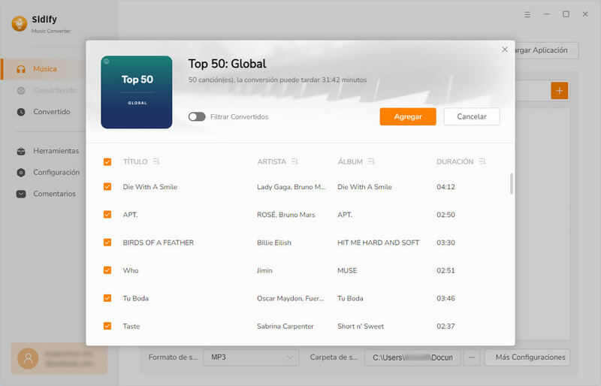Open Configuración gear icon

[21, 173]
